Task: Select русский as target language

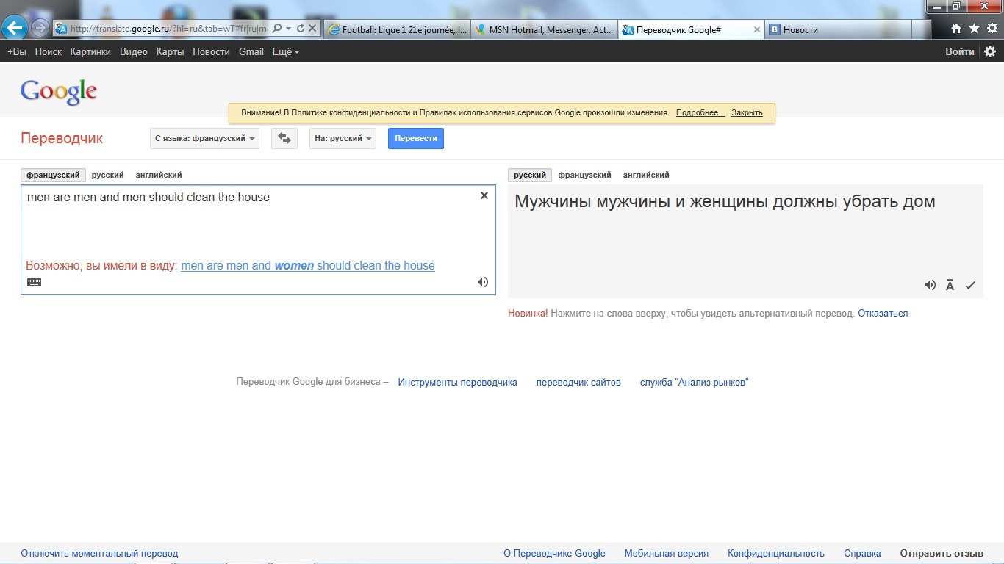Action: pos(530,175)
